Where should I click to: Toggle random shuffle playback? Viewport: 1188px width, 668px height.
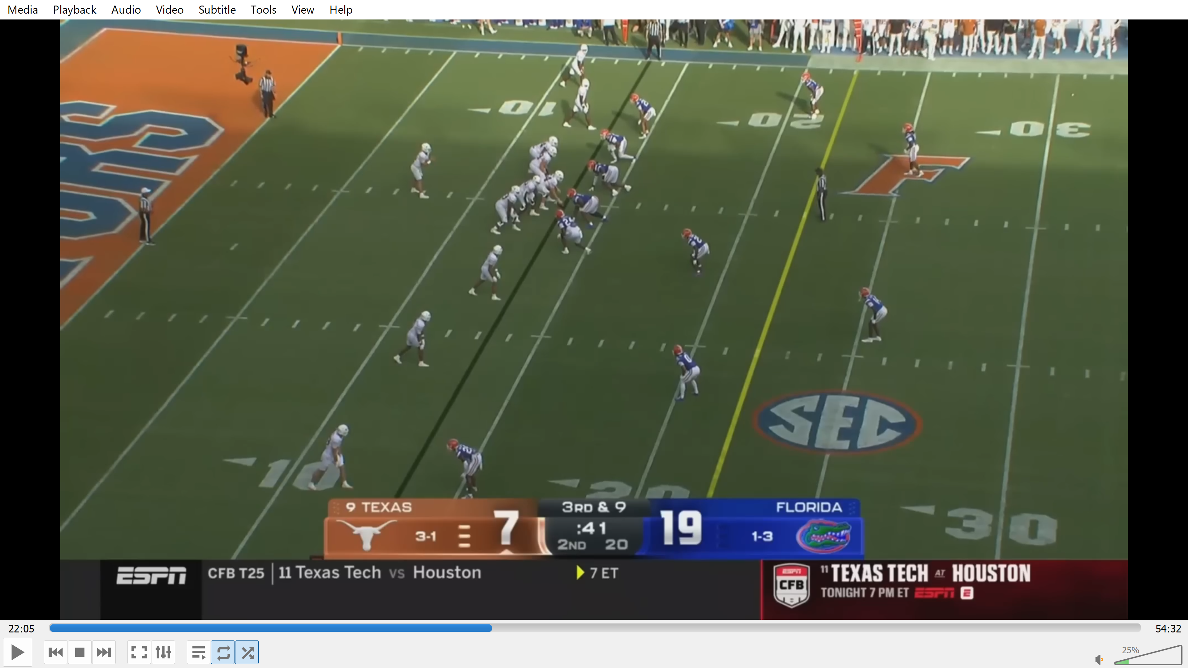point(247,652)
